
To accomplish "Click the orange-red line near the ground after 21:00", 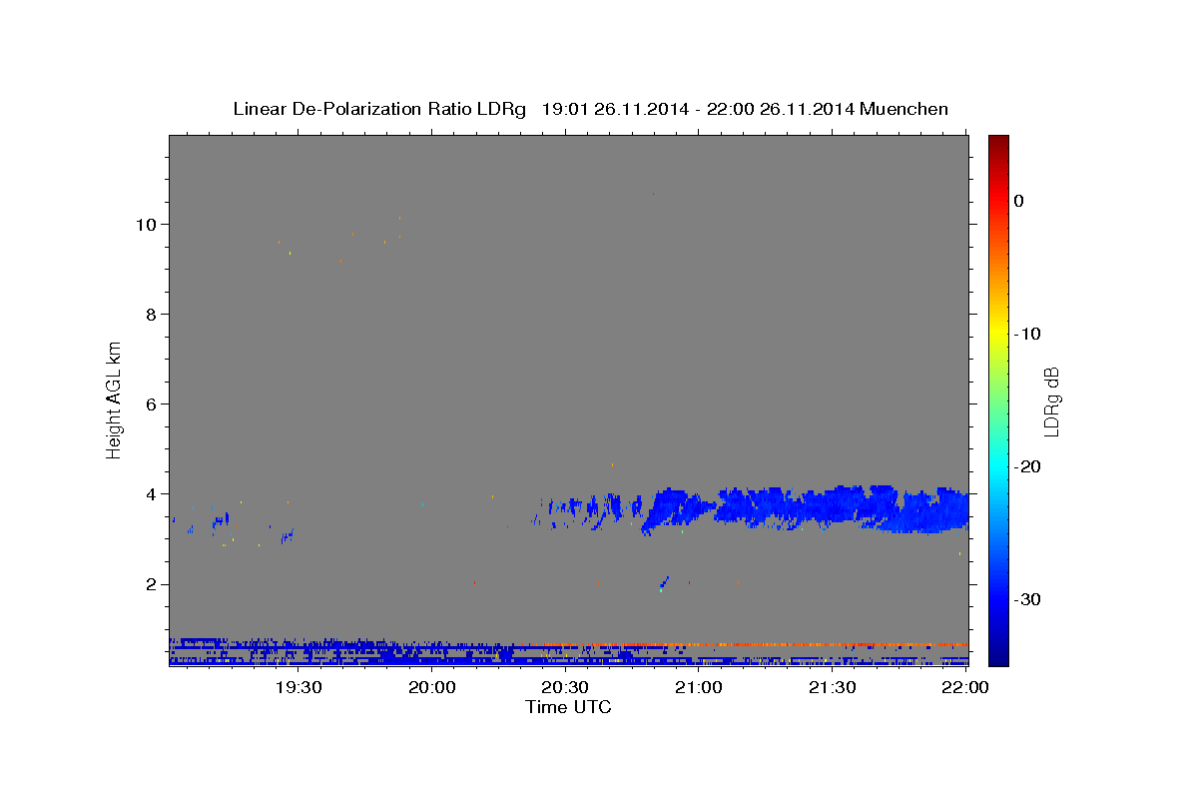I will 829,644.
